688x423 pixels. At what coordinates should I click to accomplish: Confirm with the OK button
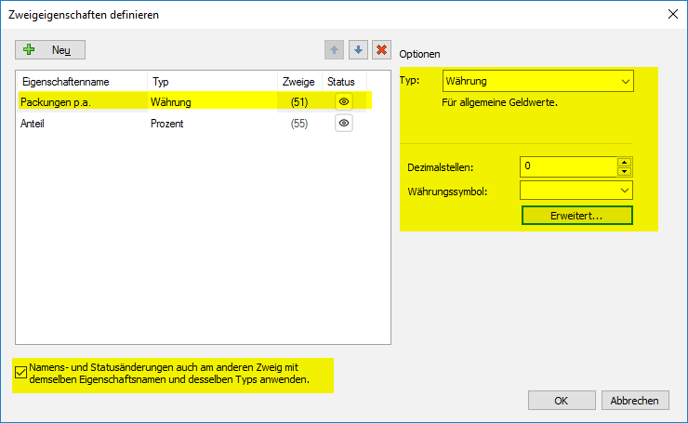tap(562, 400)
